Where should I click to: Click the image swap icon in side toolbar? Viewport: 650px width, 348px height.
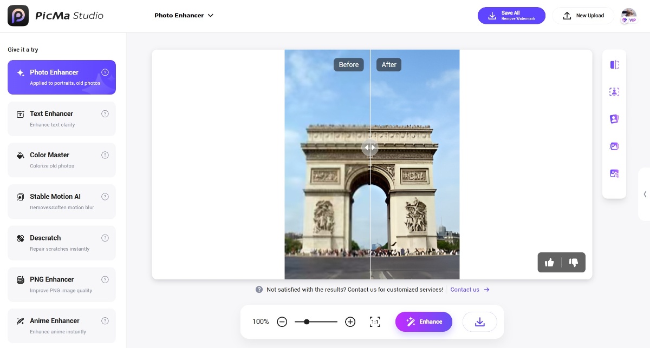pos(614,173)
